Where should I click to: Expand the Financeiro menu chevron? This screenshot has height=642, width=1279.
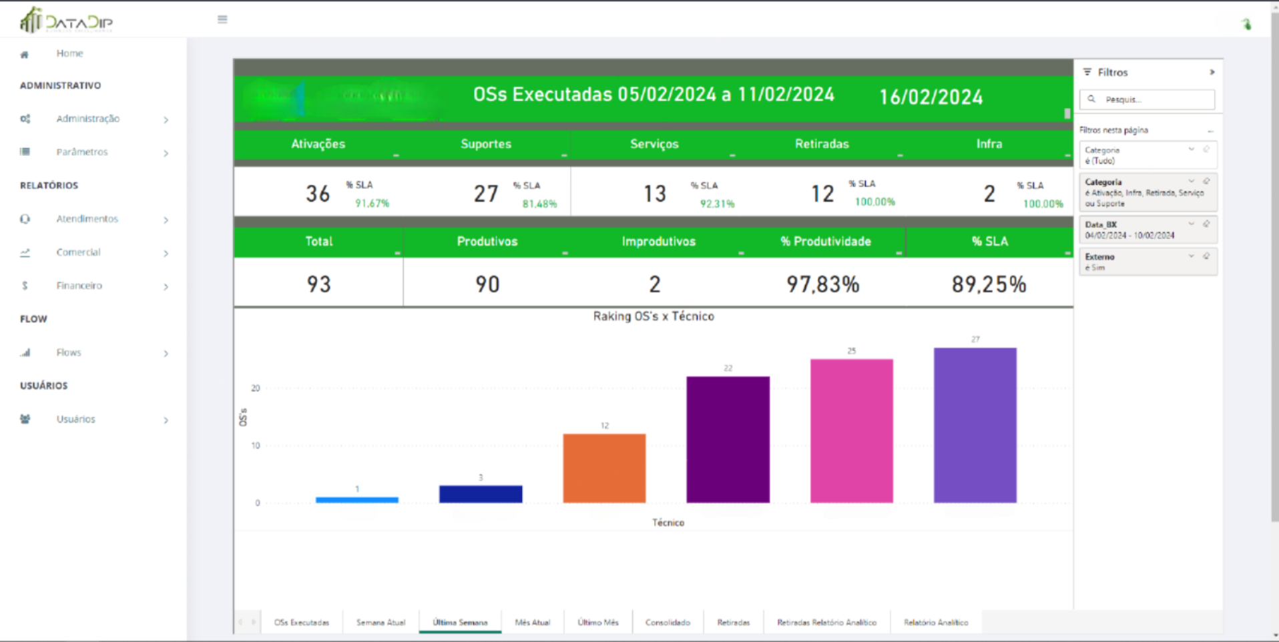point(166,286)
